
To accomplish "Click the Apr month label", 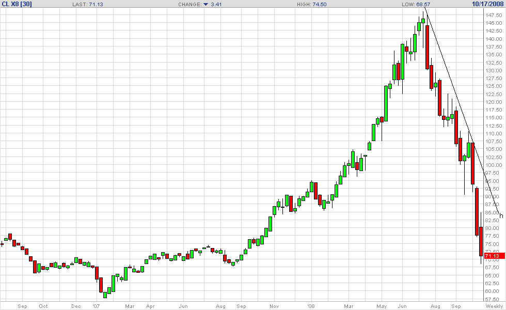I will coord(150,306).
